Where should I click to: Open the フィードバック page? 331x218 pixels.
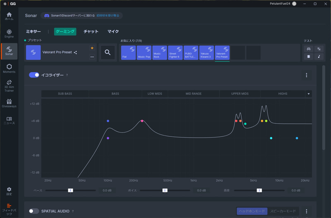(x=9, y=209)
